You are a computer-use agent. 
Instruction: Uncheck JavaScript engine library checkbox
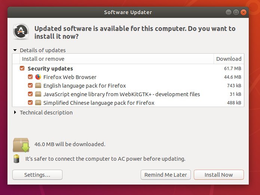pyautogui.click(x=30, y=94)
